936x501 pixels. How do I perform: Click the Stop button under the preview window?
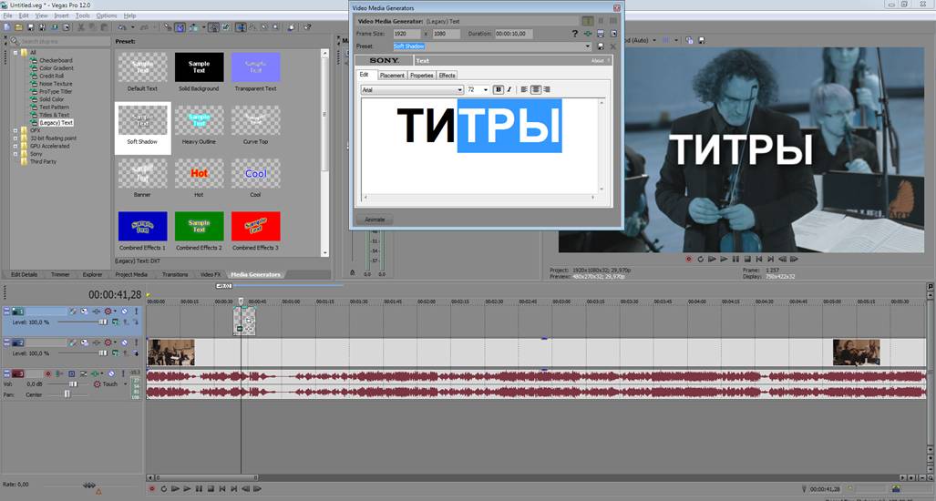click(x=746, y=259)
